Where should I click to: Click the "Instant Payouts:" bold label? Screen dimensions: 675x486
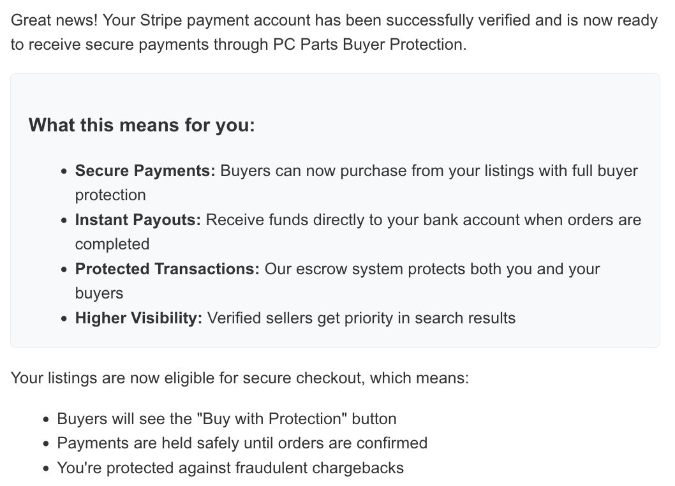coord(138,220)
